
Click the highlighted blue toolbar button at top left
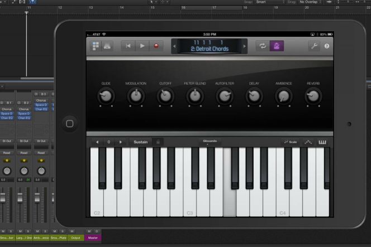pyautogui.click(x=32, y=2)
